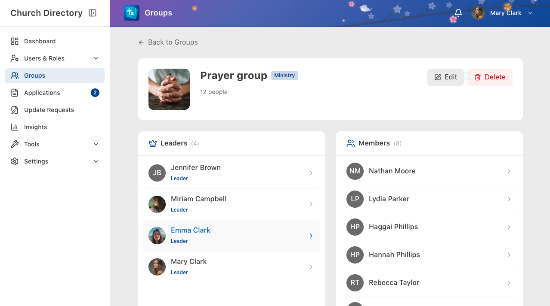Click 'Rebecca Taylor' name

click(x=394, y=283)
